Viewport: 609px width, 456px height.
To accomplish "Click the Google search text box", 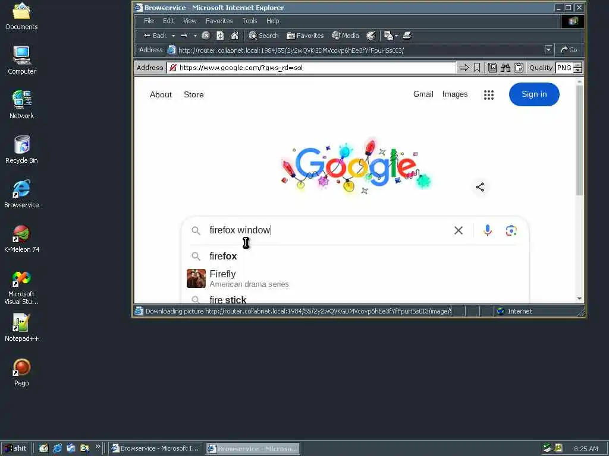I will click(327, 230).
